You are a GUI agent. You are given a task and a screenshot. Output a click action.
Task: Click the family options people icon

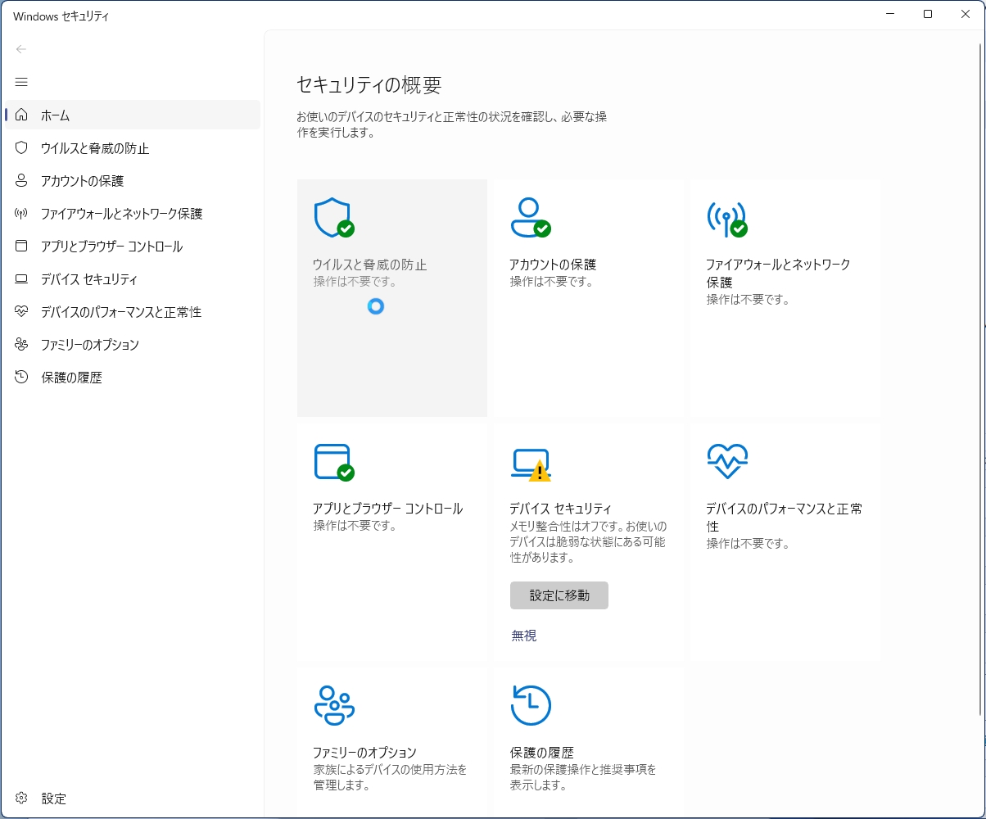coord(333,706)
